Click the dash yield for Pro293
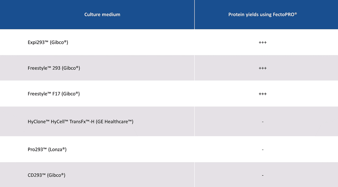This screenshot has height=187, width=338. [263, 149]
